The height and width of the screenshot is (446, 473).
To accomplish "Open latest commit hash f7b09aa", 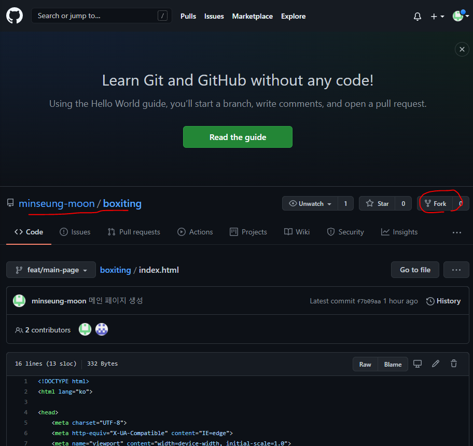I will (x=369, y=301).
